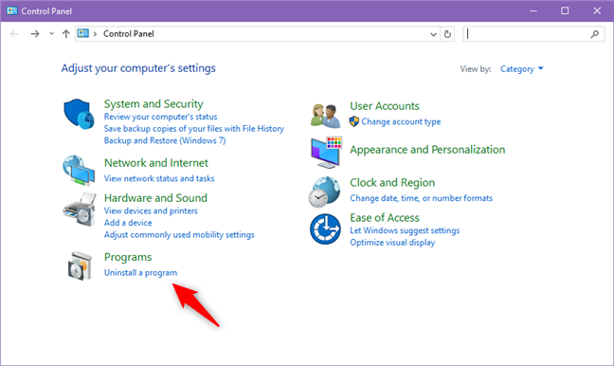Click View devices and printers
The height and width of the screenshot is (366, 614).
[x=151, y=210]
